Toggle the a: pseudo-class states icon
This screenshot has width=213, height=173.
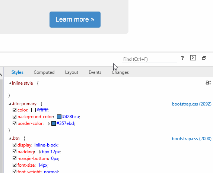pos(208,82)
